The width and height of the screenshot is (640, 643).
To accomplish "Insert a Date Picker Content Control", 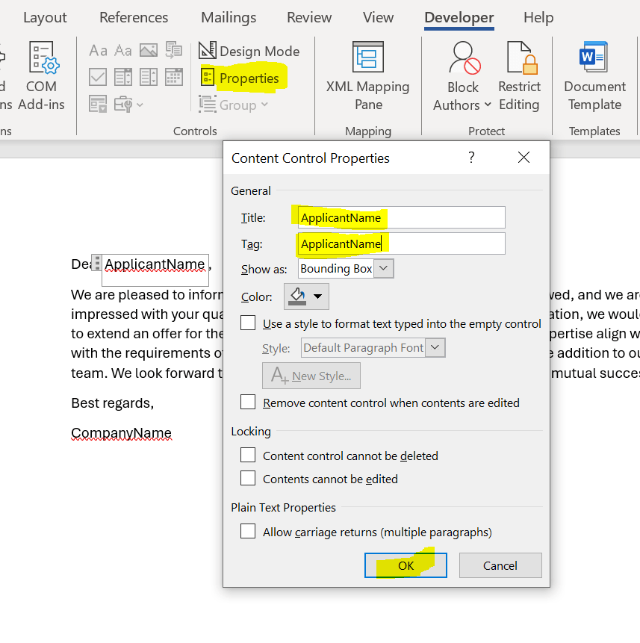I will click(173, 77).
